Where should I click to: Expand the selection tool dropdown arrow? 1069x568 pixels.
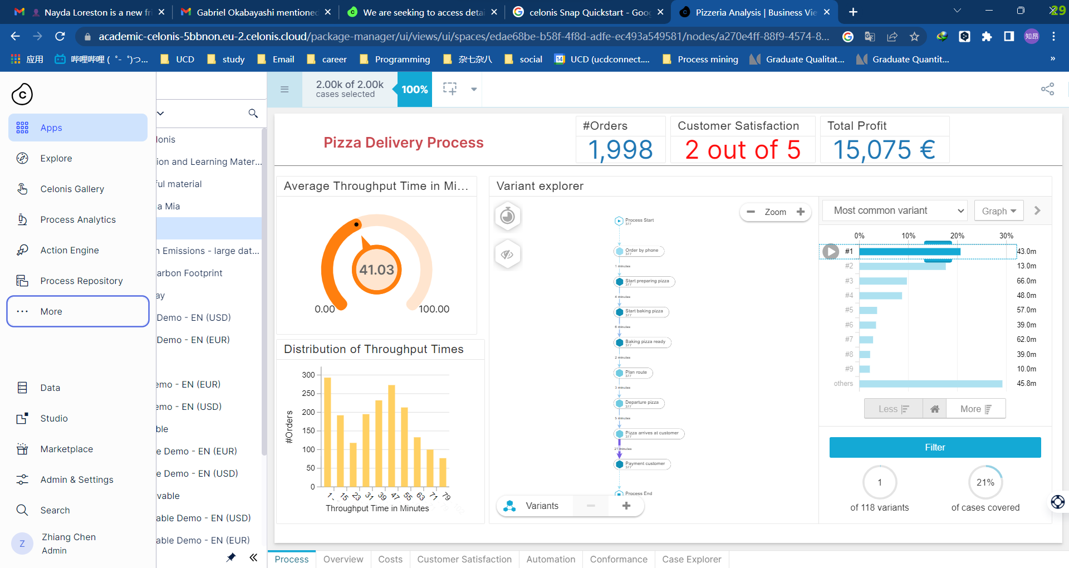(x=474, y=89)
